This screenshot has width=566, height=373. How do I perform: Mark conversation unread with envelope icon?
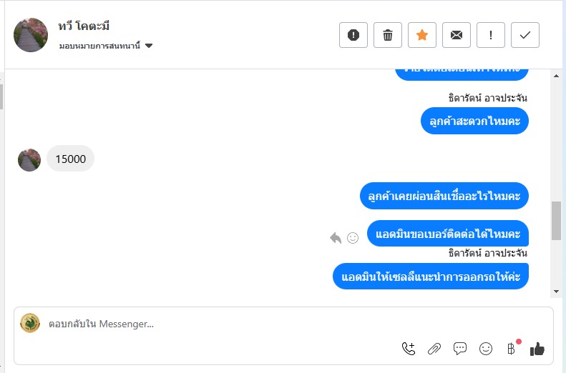point(457,35)
